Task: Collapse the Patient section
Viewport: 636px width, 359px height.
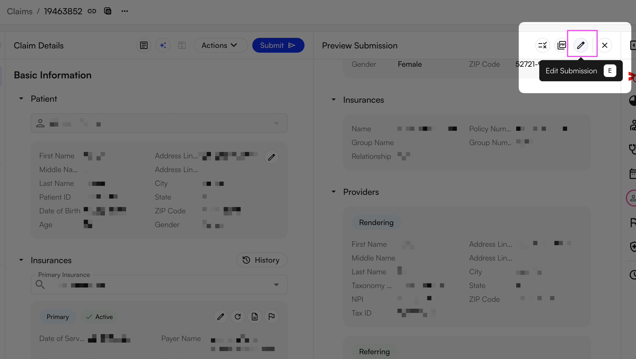Action: (21, 99)
